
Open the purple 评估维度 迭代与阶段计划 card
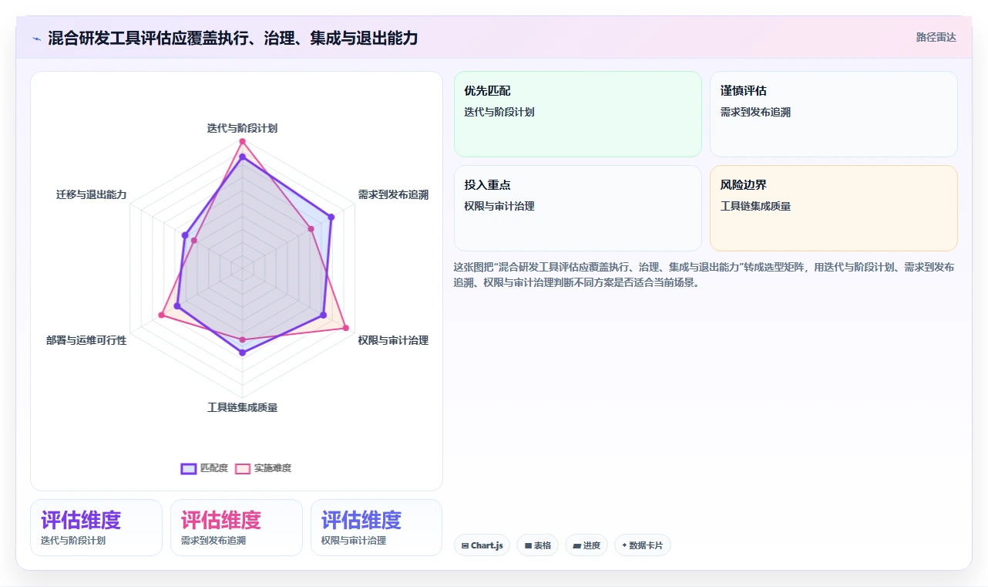[96, 528]
